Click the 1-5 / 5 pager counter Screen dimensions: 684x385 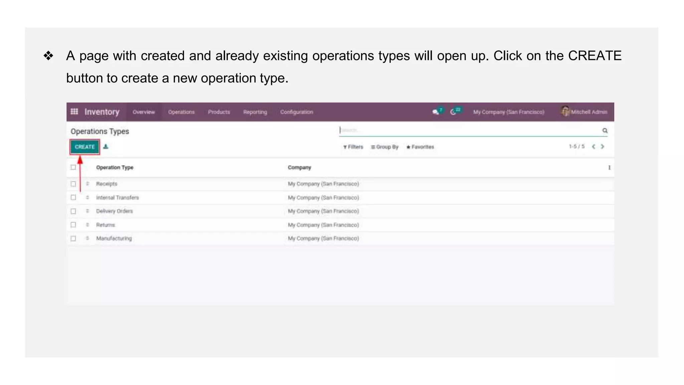pos(577,146)
